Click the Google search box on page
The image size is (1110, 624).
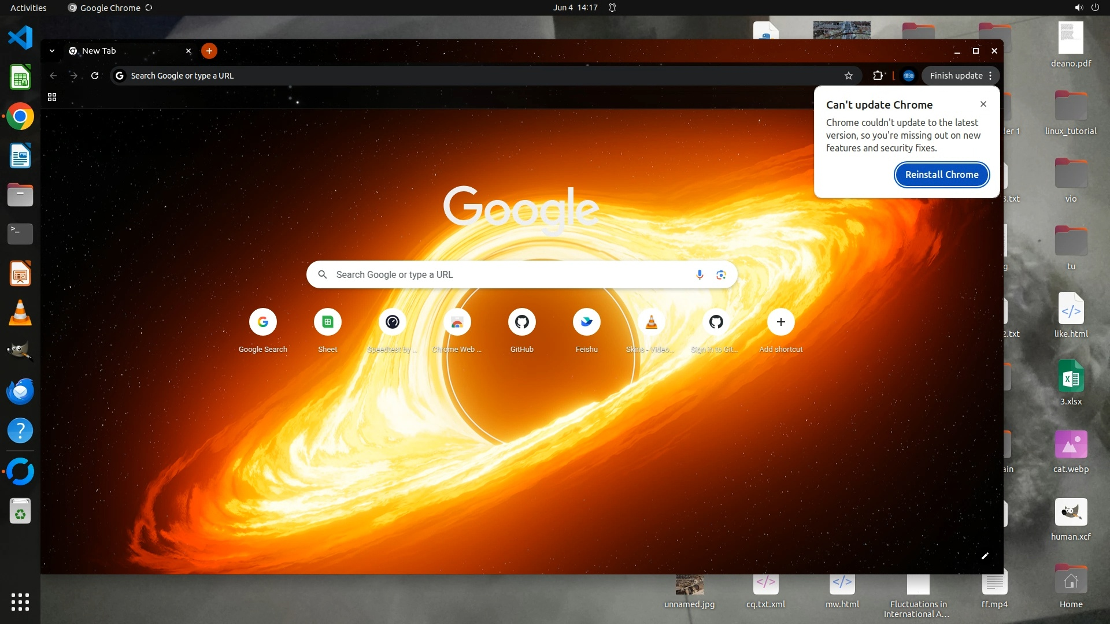point(509,274)
